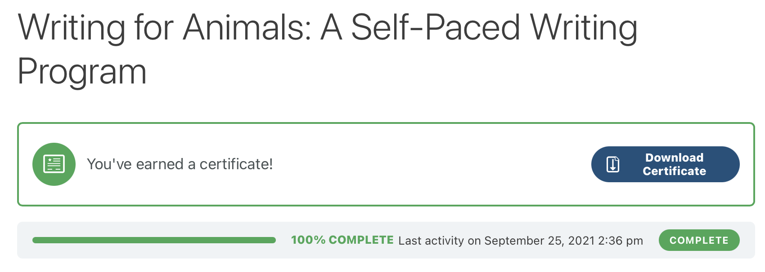Image resolution: width=765 pixels, height=272 pixels.
Task: Click the Last activity timestamp text
Action: (521, 241)
